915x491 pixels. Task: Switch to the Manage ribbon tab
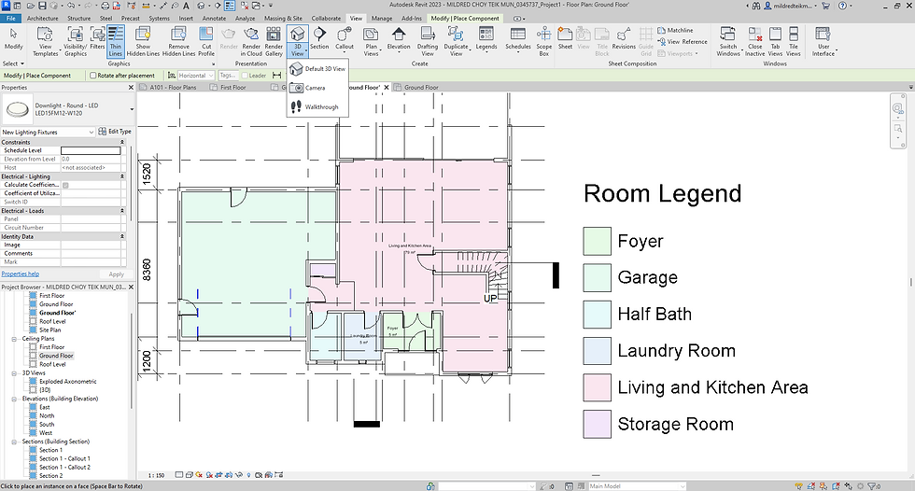click(x=382, y=18)
